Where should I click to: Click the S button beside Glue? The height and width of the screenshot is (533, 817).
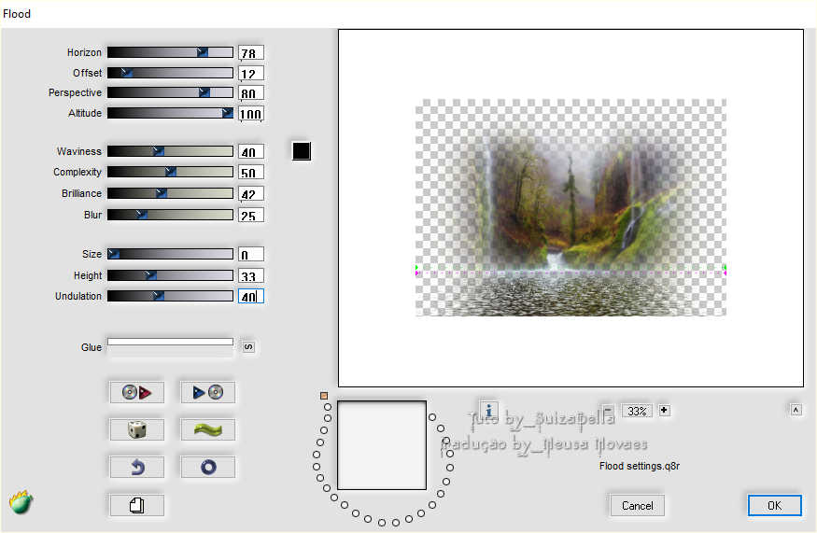click(x=248, y=347)
